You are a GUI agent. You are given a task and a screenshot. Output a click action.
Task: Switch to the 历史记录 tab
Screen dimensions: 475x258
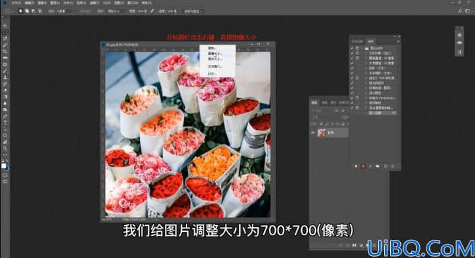point(357,41)
